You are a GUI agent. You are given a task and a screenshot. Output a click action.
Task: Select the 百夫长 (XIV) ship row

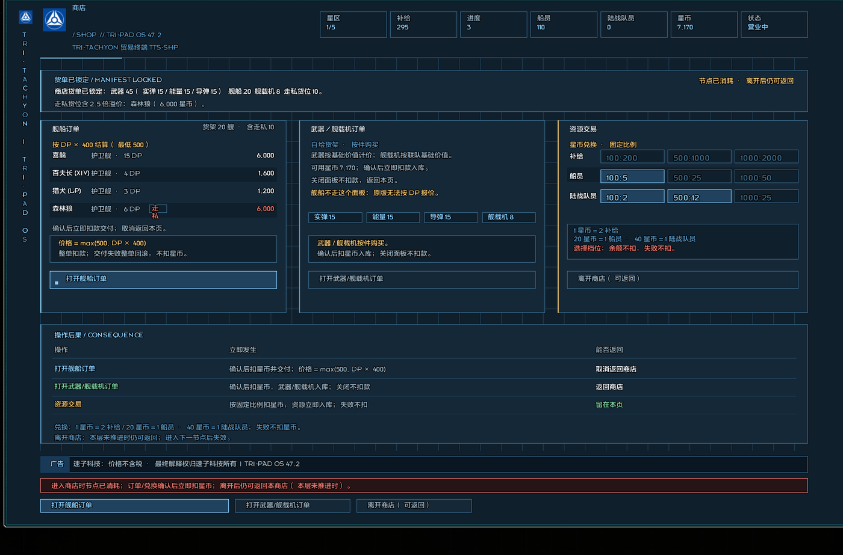coord(163,173)
